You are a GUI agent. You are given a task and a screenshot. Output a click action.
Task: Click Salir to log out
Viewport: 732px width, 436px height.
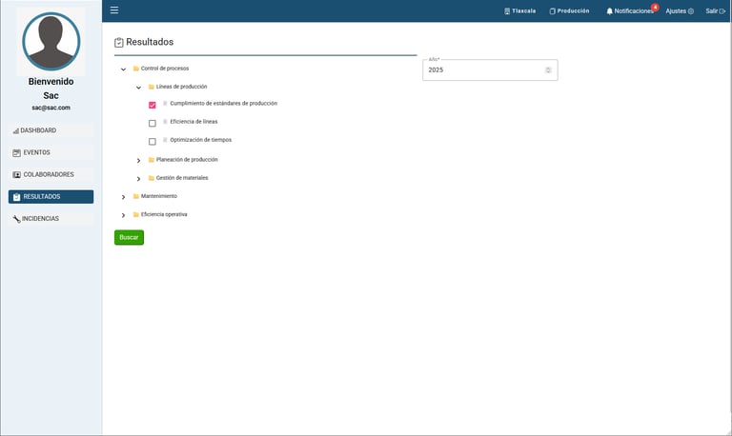coord(715,10)
